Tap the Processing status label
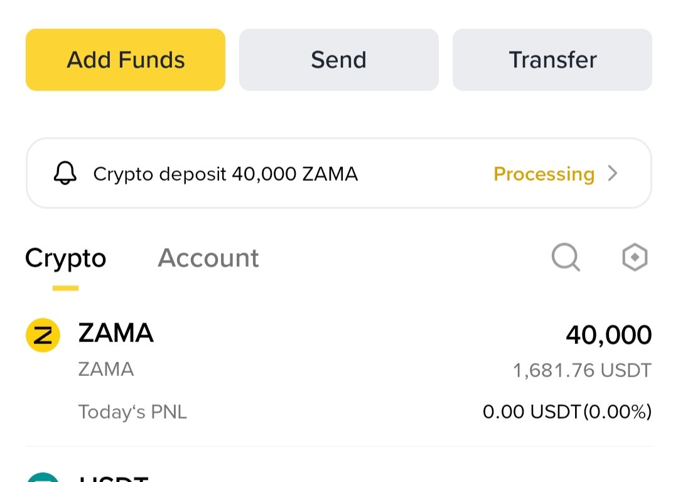Image resolution: width=678 pixels, height=482 pixels. [x=544, y=174]
